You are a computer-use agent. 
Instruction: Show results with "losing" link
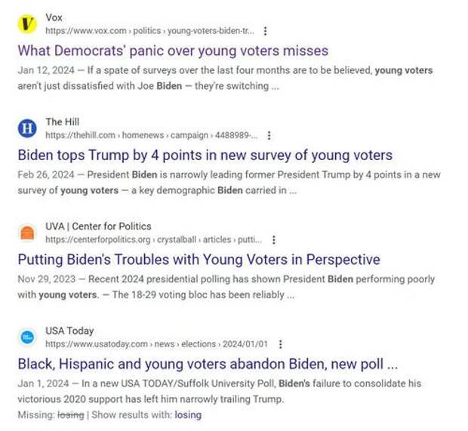(x=188, y=414)
